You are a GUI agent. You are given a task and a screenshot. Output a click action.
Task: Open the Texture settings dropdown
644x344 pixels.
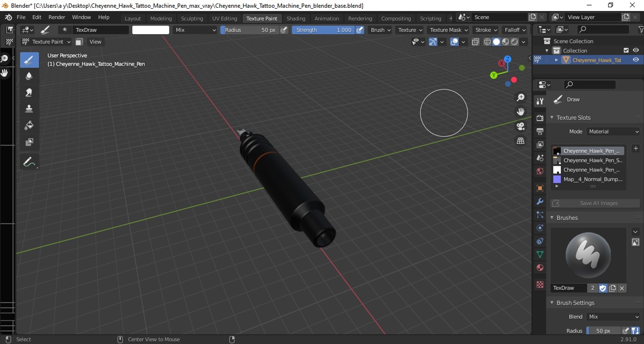tap(410, 30)
